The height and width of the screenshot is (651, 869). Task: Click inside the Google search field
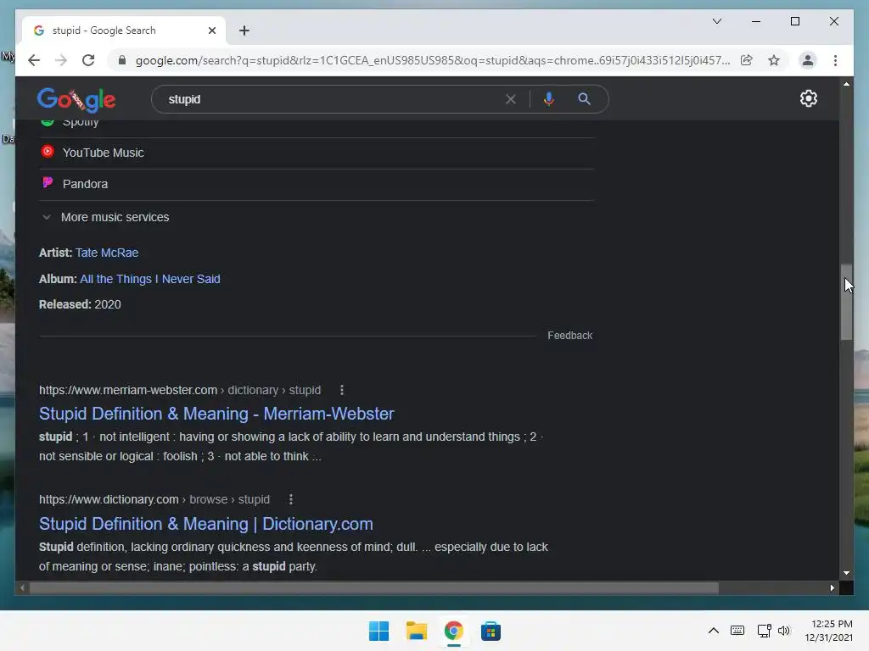[x=333, y=99]
